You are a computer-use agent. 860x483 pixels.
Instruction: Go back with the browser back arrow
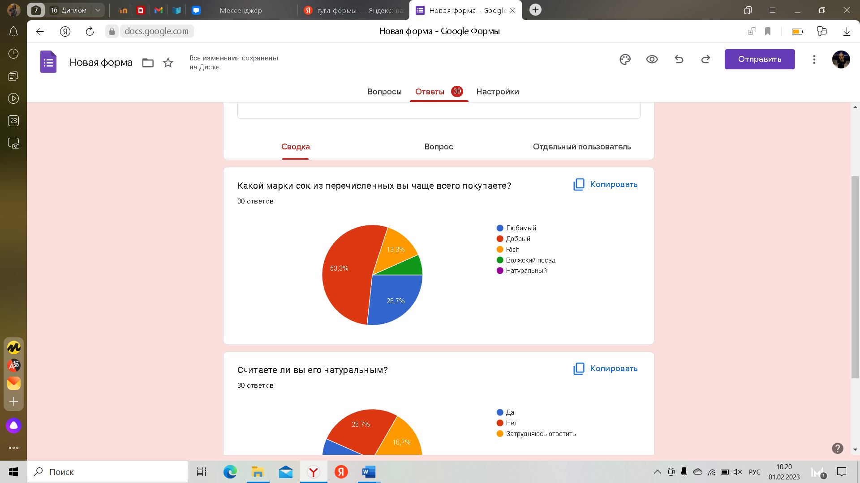[40, 31]
